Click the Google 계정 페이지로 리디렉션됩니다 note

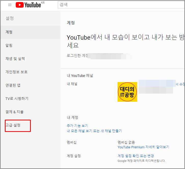(x=141, y=161)
